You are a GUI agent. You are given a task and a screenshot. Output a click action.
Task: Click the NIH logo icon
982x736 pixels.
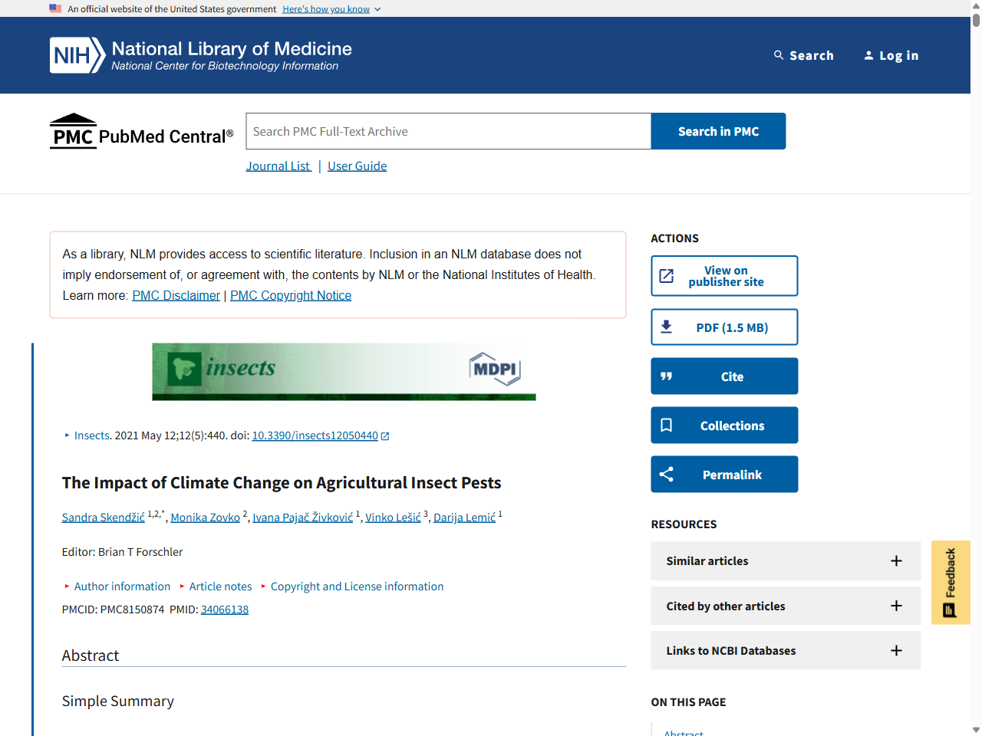pos(77,55)
